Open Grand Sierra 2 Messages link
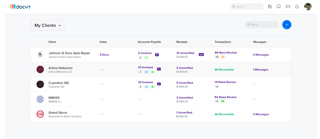This screenshot has width=320, height=139. [x=261, y=114]
